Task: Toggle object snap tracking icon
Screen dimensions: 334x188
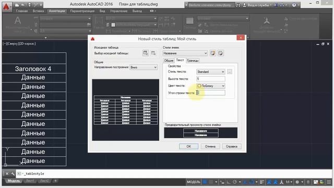Action: [x=245, y=182]
